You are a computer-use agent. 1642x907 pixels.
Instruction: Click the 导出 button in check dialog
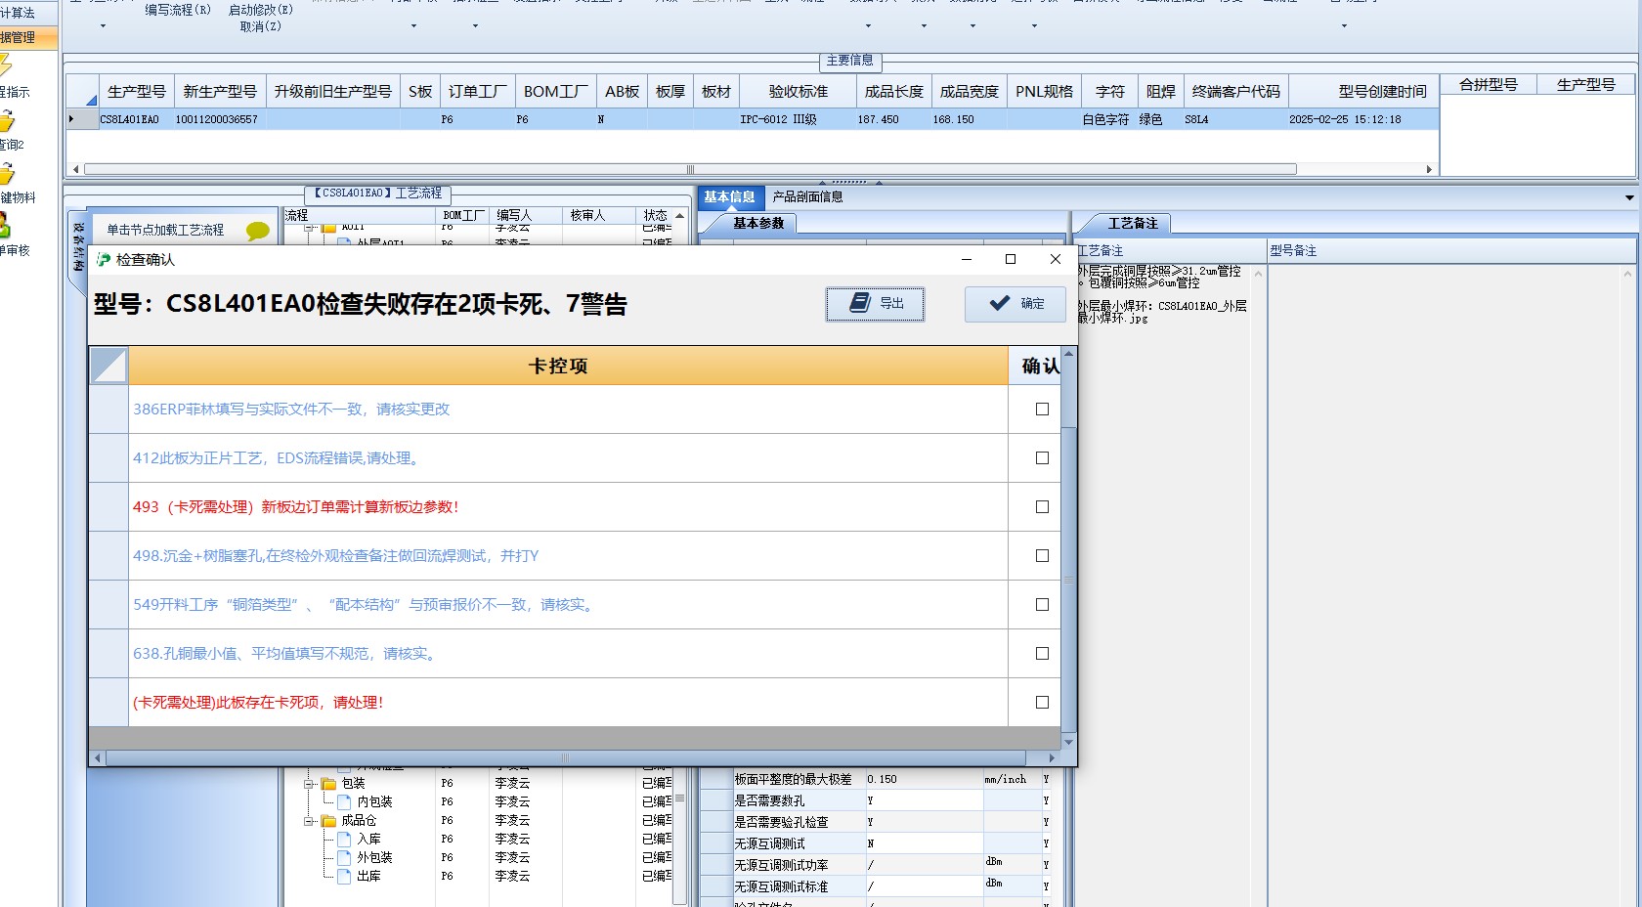click(x=875, y=303)
